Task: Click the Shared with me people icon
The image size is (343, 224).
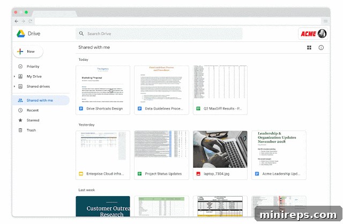Action: 20,100
